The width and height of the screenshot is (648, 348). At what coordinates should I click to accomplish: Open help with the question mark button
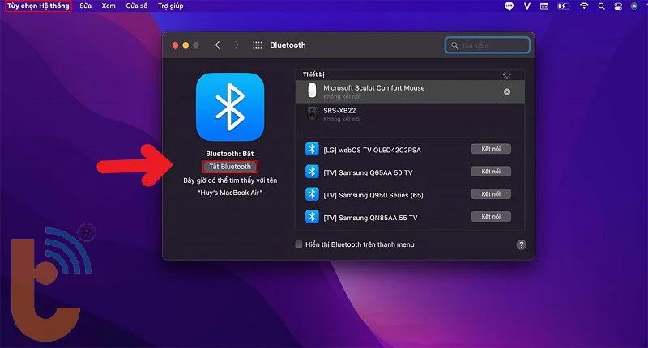pos(521,244)
